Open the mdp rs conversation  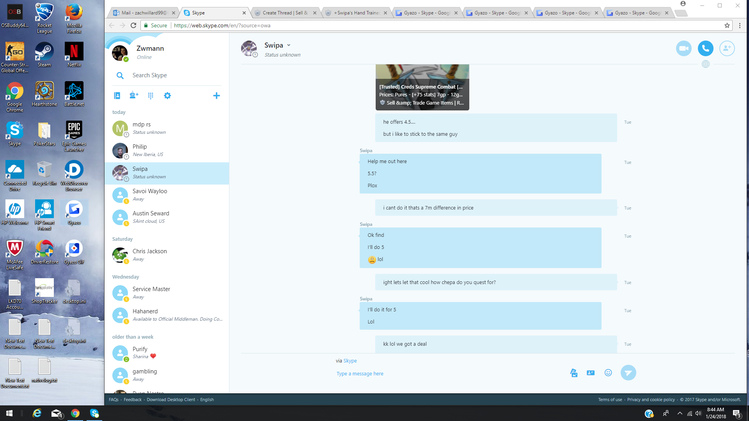[x=167, y=128]
